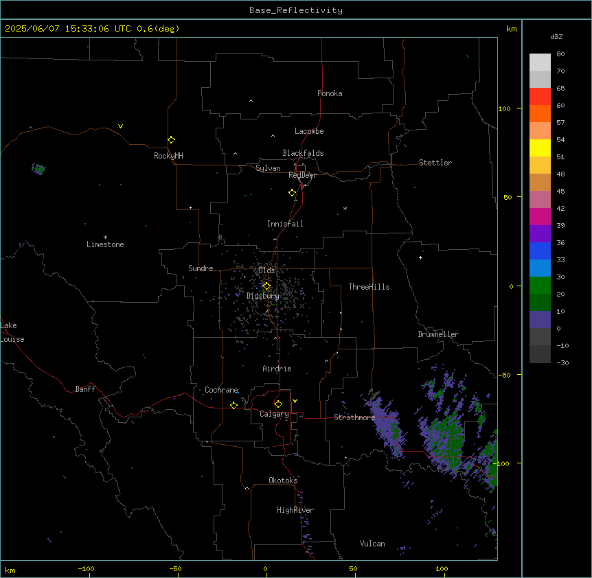The image size is (592, 578).
Task: Click the Strathmore label
Action: (354, 417)
